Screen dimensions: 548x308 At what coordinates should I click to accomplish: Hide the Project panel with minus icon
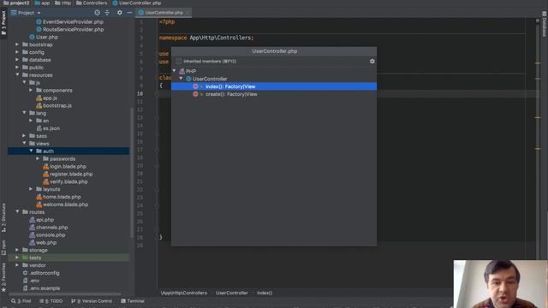pyautogui.click(x=129, y=13)
